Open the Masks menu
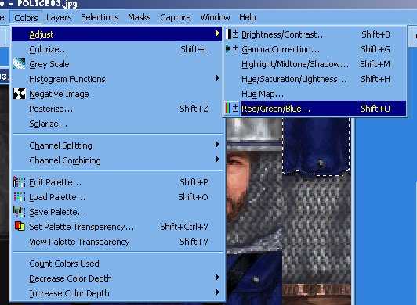Image resolution: width=417 pixels, height=305 pixels. click(x=139, y=17)
